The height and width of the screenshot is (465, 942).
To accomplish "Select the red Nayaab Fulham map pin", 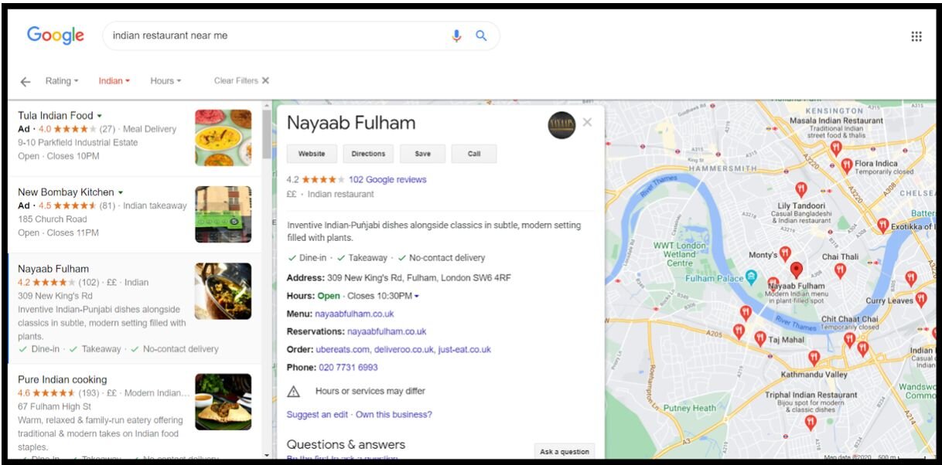I will coord(797,270).
